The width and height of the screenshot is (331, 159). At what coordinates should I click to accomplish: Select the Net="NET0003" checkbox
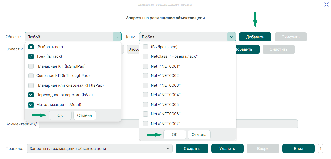(146, 85)
